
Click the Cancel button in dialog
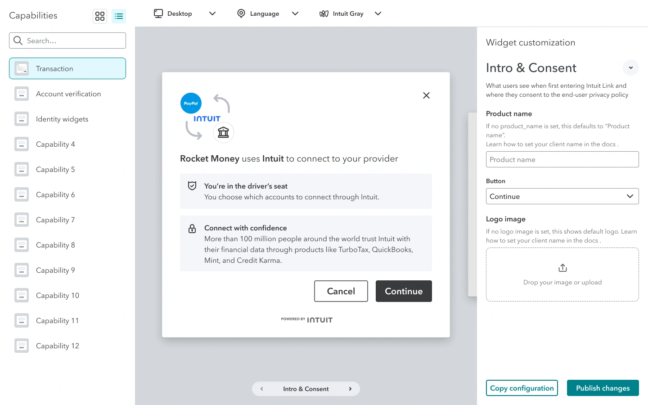click(341, 291)
